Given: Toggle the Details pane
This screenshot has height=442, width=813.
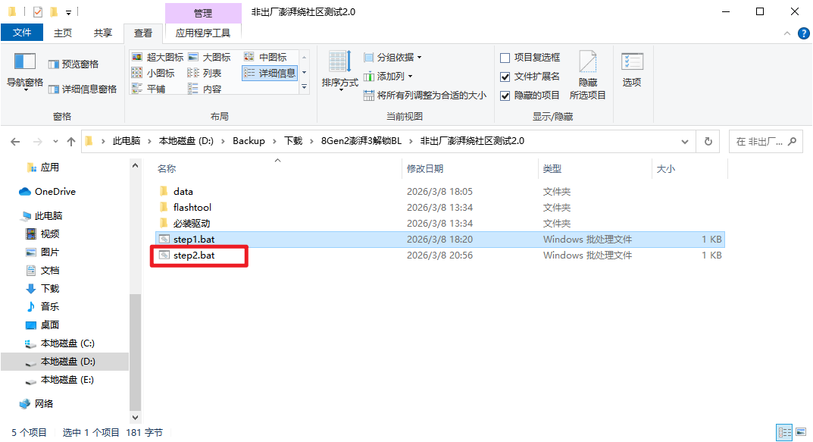Looking at the screenshot, I should click(x=83, y=89).
